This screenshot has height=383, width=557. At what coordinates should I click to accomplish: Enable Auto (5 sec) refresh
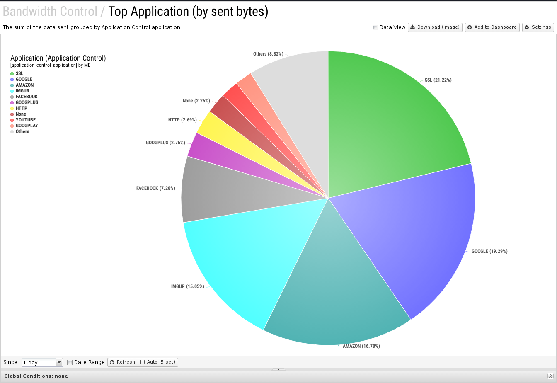click(x=158, y=362)
